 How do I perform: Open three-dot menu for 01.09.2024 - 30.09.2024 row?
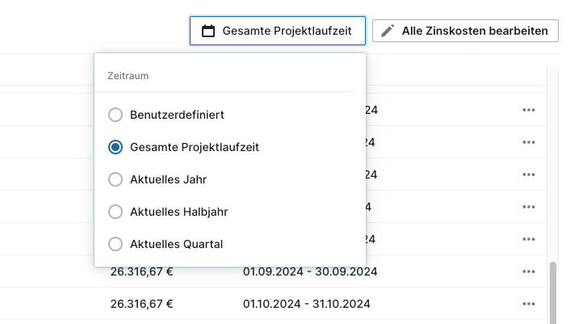(529, 271)
